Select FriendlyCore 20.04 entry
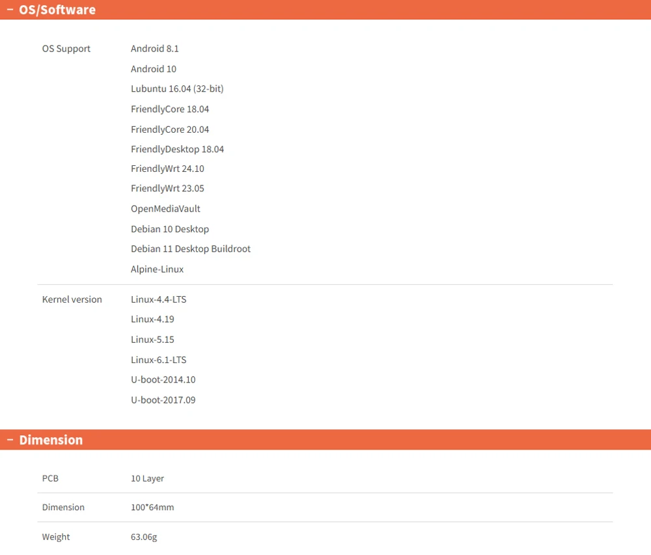The width and height of the screenshot is (651, 555). [170, 129]
